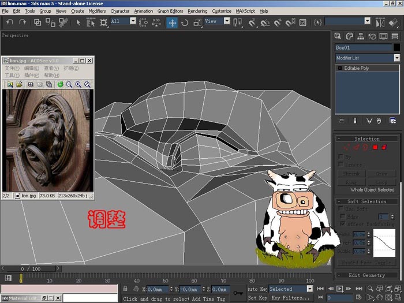Click Shaded Face Toggle button

tap(366, 263)
